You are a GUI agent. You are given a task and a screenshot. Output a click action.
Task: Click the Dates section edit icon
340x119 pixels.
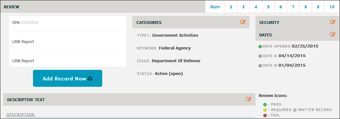coord(333,34)
